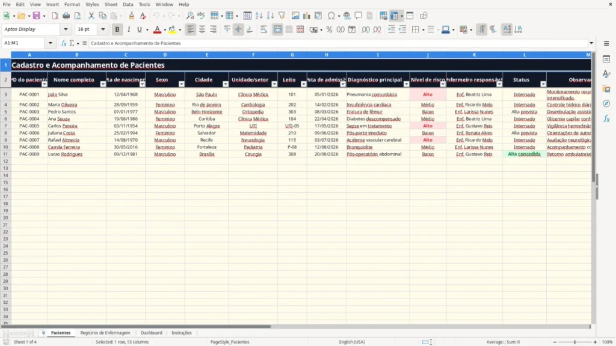This screenshot has height=346, width=616.
Task: Toggle AutoFilter on the toolbar
Action: (282, 16)
